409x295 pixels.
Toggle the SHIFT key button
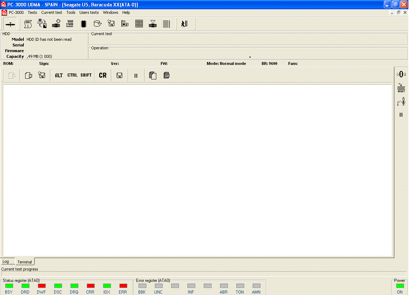[x=86, y=75]
